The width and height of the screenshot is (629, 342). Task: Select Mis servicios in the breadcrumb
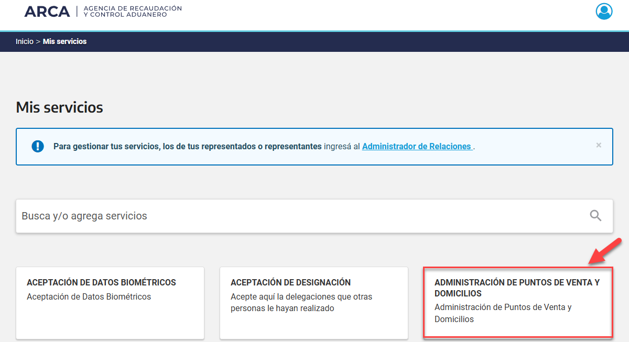(64, 41)
